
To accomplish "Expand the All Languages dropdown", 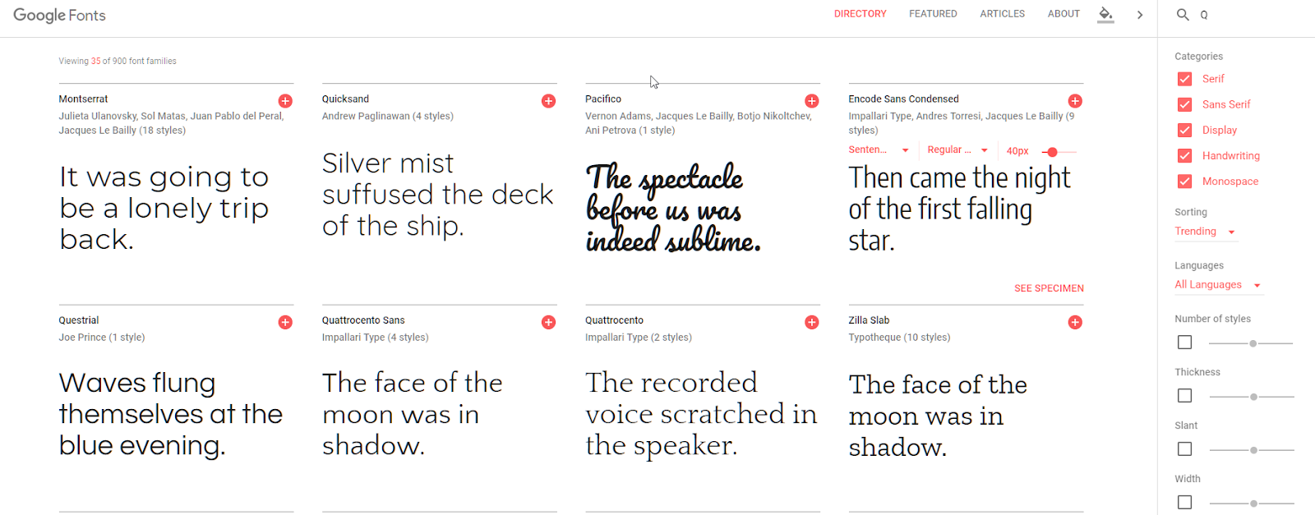I will tap(1217, 285).
